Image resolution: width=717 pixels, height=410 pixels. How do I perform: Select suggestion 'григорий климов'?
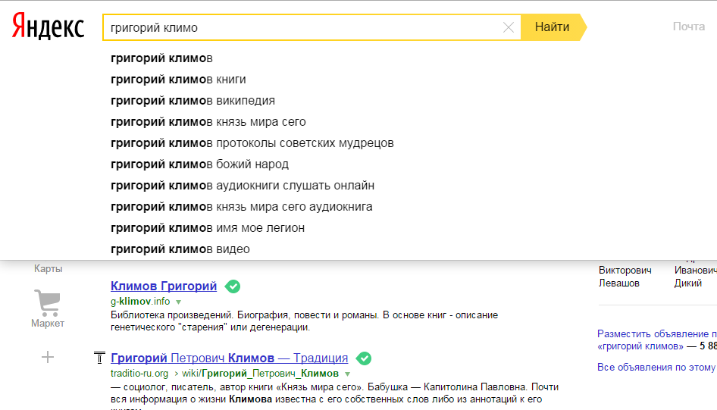[162, 58]
